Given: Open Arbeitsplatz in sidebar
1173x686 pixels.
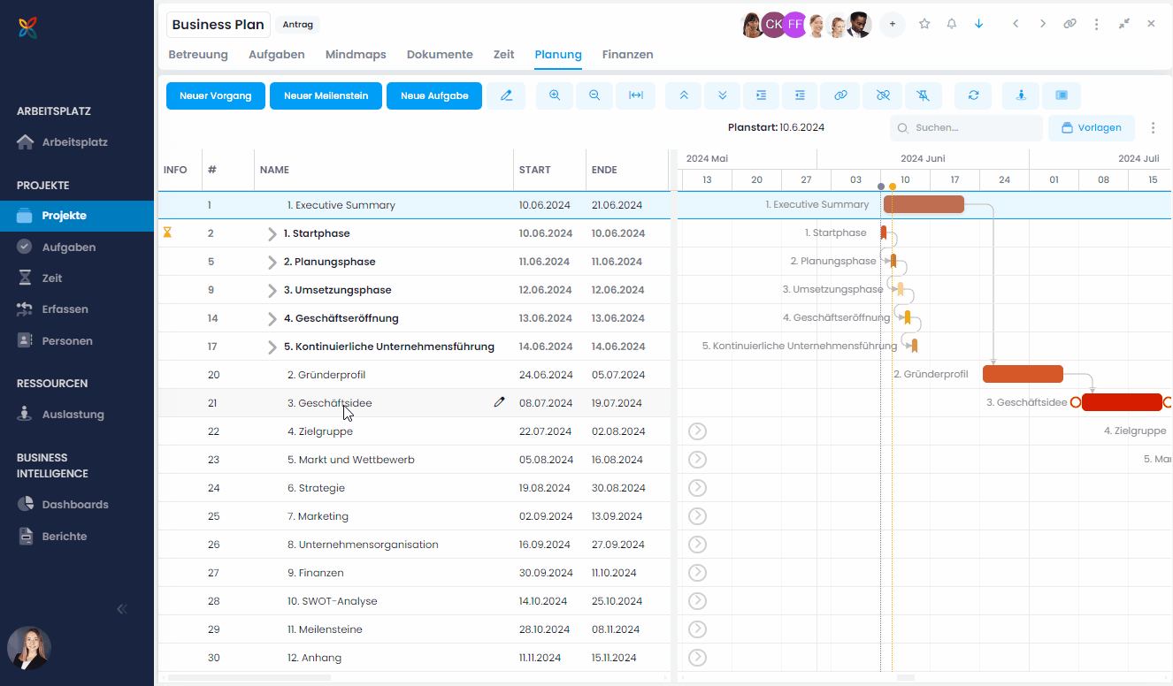Looking at the screenshot, I should click(x=77, y=142).
